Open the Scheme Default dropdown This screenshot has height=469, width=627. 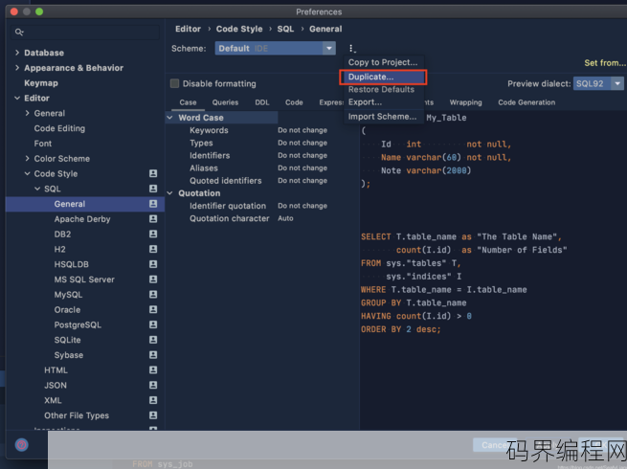tap(275, 49)
